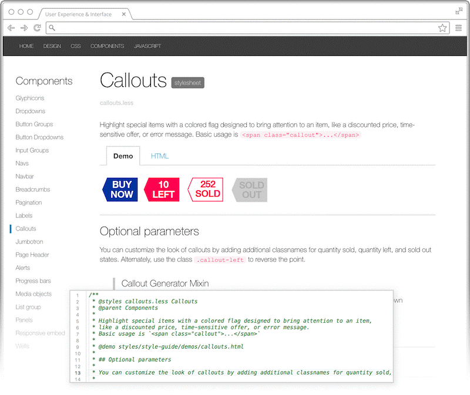470x395 pixels.
Task: Select the Demo tab
Action: tap(123, 156)
